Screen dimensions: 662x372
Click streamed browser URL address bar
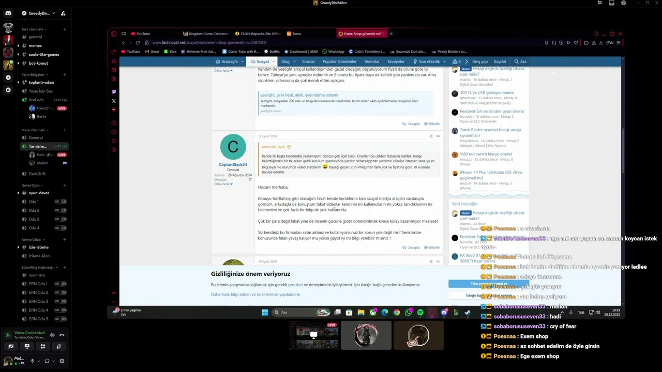pyautogui.click(x=341, y=43)
